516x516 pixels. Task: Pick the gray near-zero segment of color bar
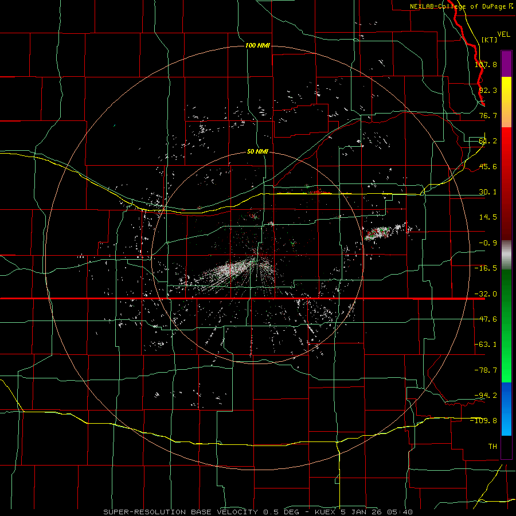pyautogui.click(x=506, y=255)
